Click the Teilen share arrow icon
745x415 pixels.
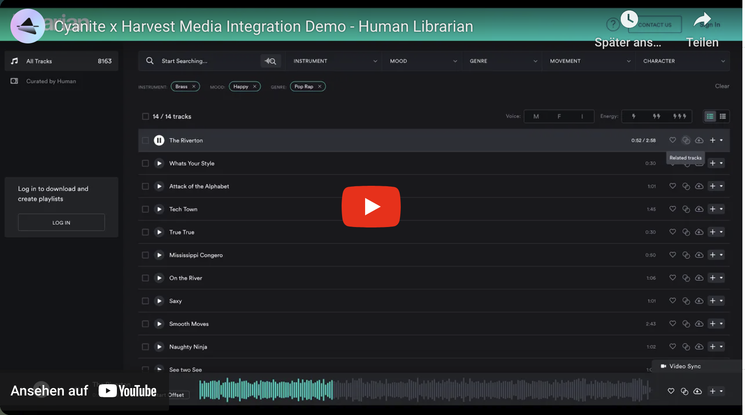point(702,19)
